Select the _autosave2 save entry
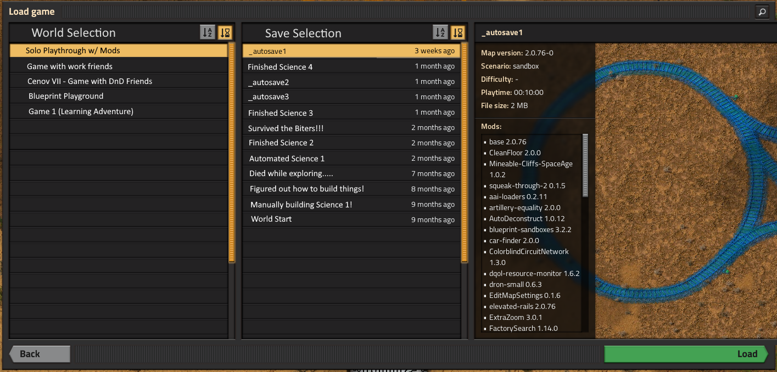The image size is (777, 372). (351, 82)
